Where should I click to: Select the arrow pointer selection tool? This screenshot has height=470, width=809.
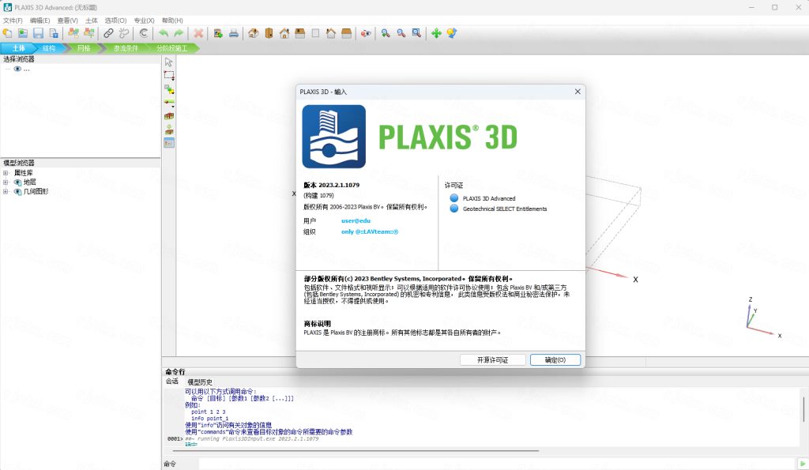point(169,62)
